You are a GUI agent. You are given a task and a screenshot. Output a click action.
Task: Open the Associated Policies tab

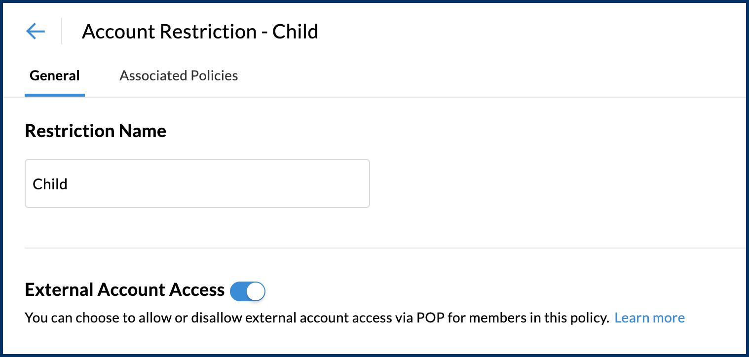[x=179, y=76]
